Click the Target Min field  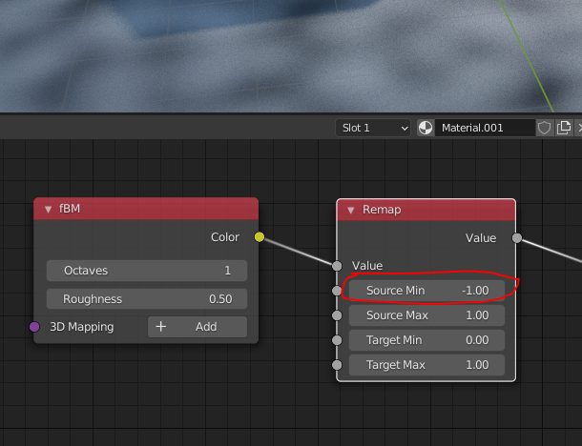pos(426,340)
